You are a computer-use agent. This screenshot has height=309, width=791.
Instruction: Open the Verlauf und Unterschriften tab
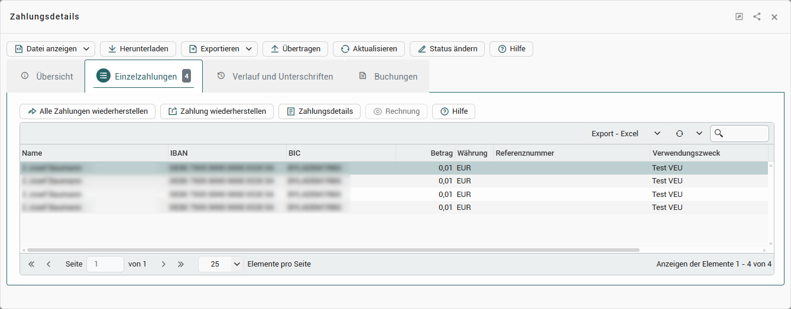click(275, 76)
